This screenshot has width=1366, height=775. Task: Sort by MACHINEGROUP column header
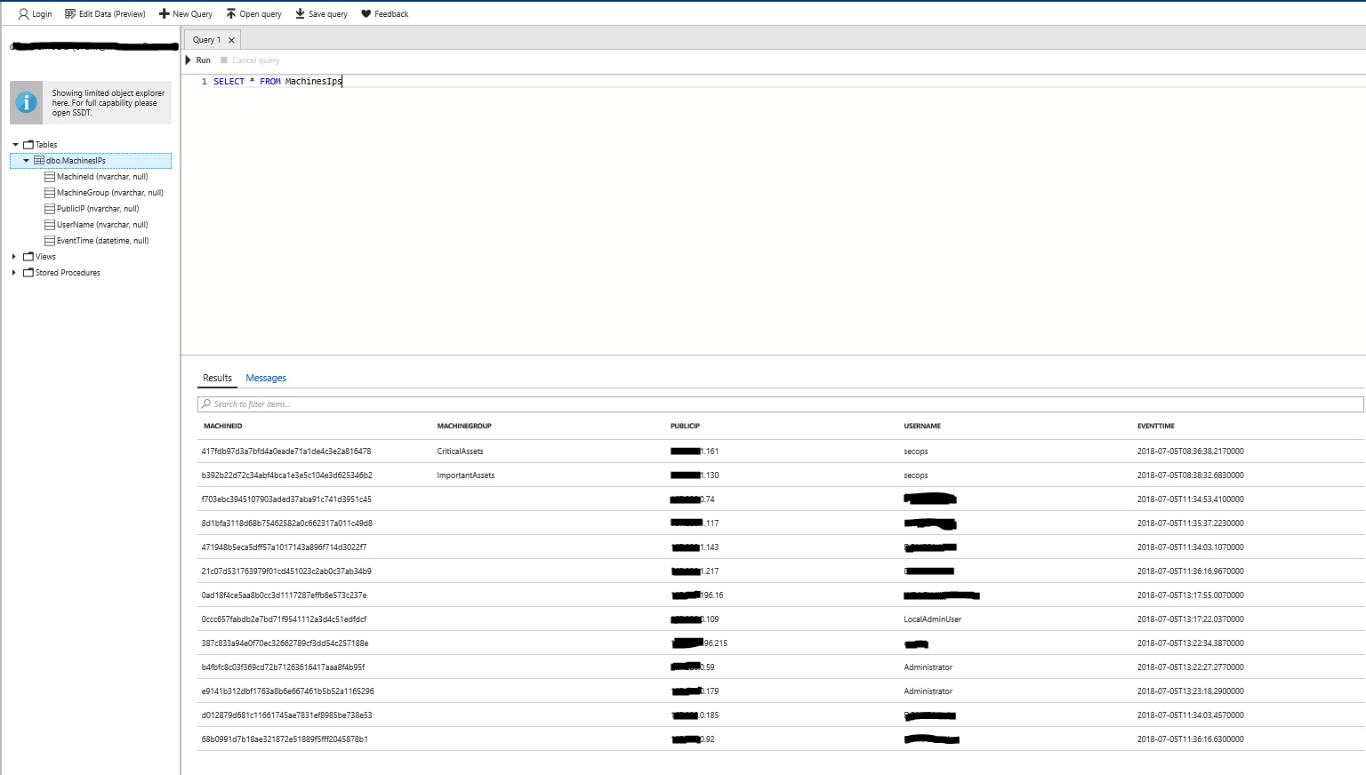464,427
